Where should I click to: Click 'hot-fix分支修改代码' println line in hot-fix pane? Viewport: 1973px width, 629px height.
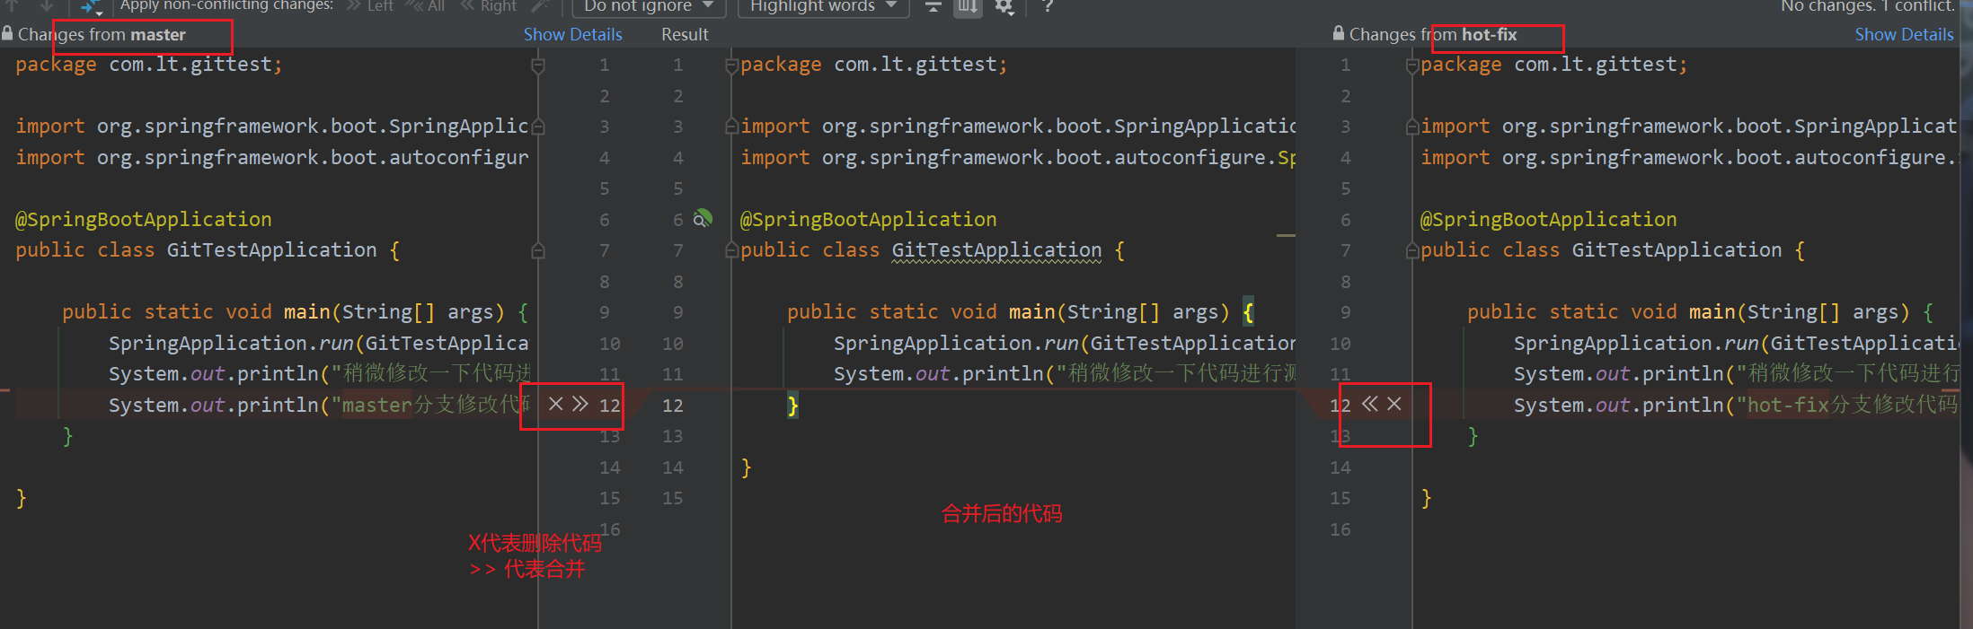coord(1735,405)
